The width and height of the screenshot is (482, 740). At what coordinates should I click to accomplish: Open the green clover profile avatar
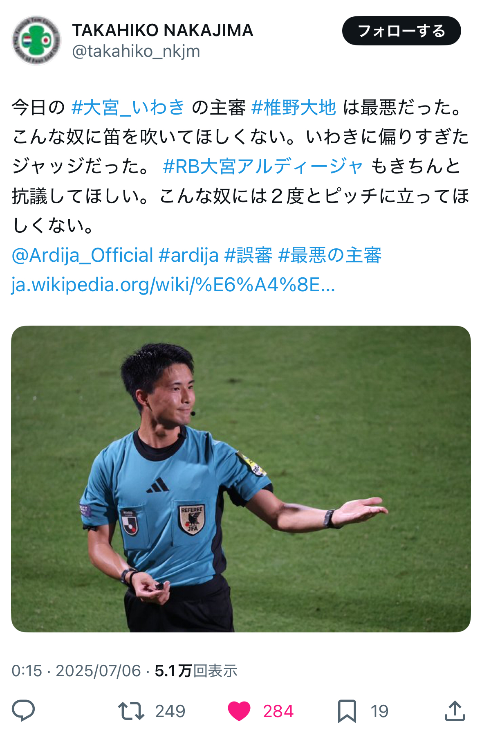pos(36,40)
